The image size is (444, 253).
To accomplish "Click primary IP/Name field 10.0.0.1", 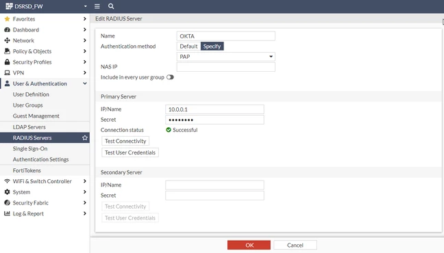I will tap(214, 109).
